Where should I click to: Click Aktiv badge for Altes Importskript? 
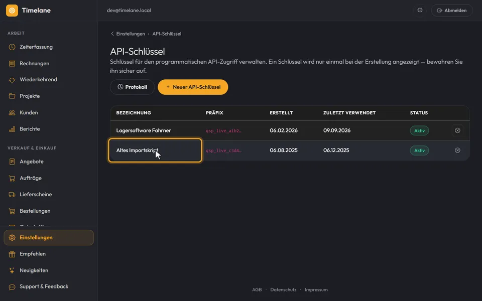419,150
